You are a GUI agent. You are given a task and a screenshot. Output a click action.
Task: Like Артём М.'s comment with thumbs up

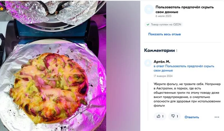(160, 116)
